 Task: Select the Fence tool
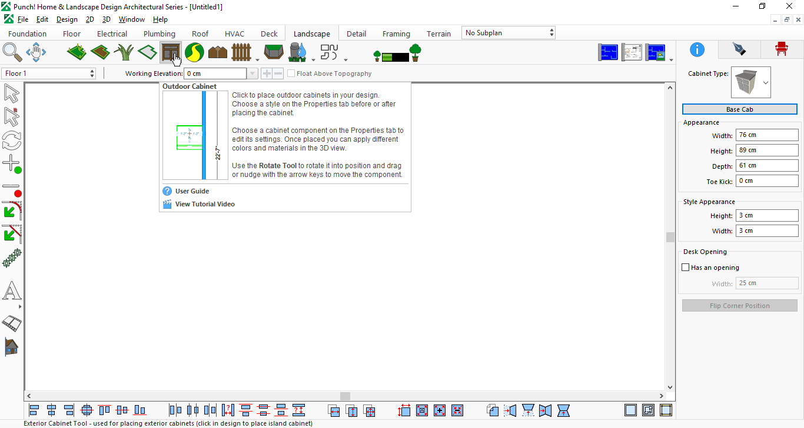241,52
